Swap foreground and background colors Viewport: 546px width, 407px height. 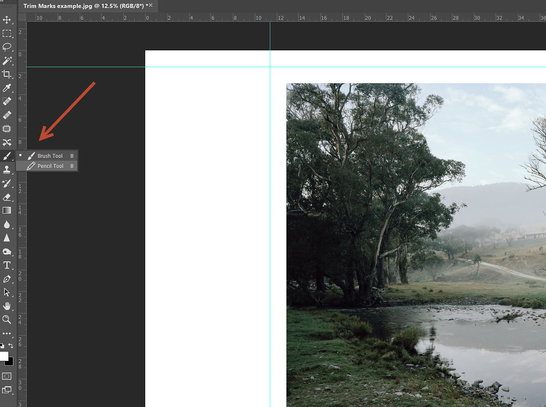(x=11, y=345)
